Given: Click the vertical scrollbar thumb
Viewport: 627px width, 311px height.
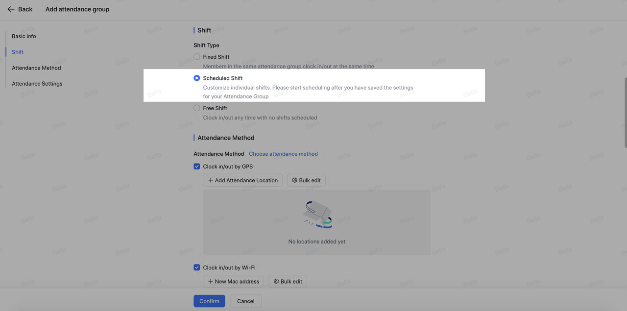Looking at the screenshot, I should pos(625,113).
